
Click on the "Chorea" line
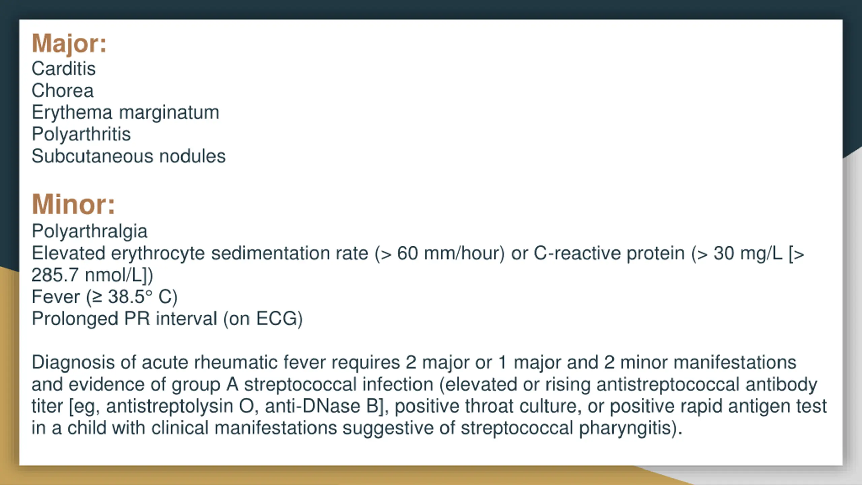[x=63, y=91]
